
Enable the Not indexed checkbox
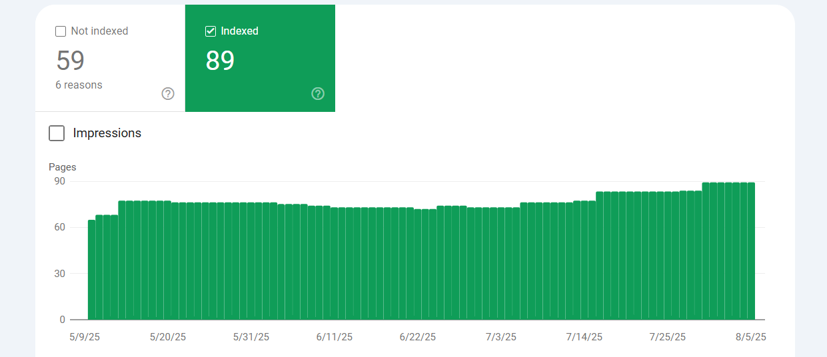61,31
